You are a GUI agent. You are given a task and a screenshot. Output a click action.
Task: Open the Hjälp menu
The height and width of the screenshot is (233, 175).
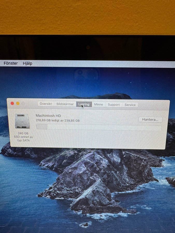[27, 63]
